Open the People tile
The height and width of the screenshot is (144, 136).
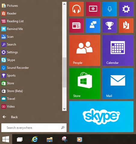[x=85, y=50]
